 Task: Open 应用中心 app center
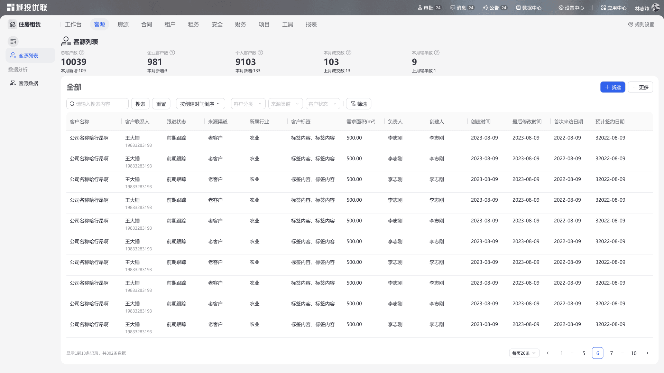(x=614, y=8)
